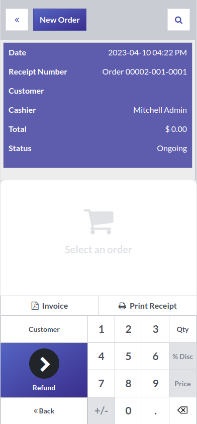The image size is (197, 424).
Task: Click the +/- sign toggle key
Action: coord(101,411)
